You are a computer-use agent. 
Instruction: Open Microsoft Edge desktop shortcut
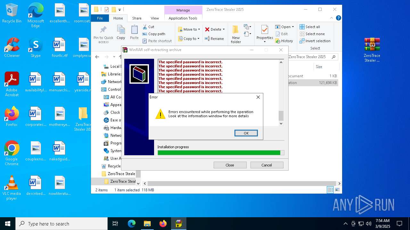36,15
